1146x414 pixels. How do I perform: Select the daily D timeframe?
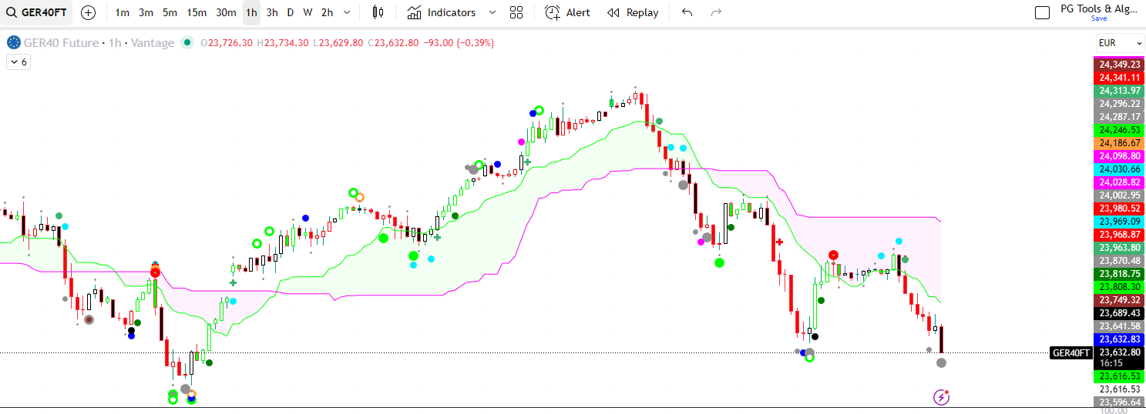coord(290,12)
